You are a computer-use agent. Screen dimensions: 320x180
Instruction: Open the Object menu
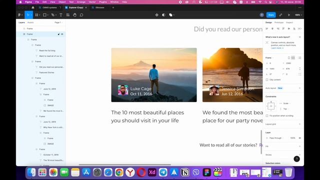(62, 2)
